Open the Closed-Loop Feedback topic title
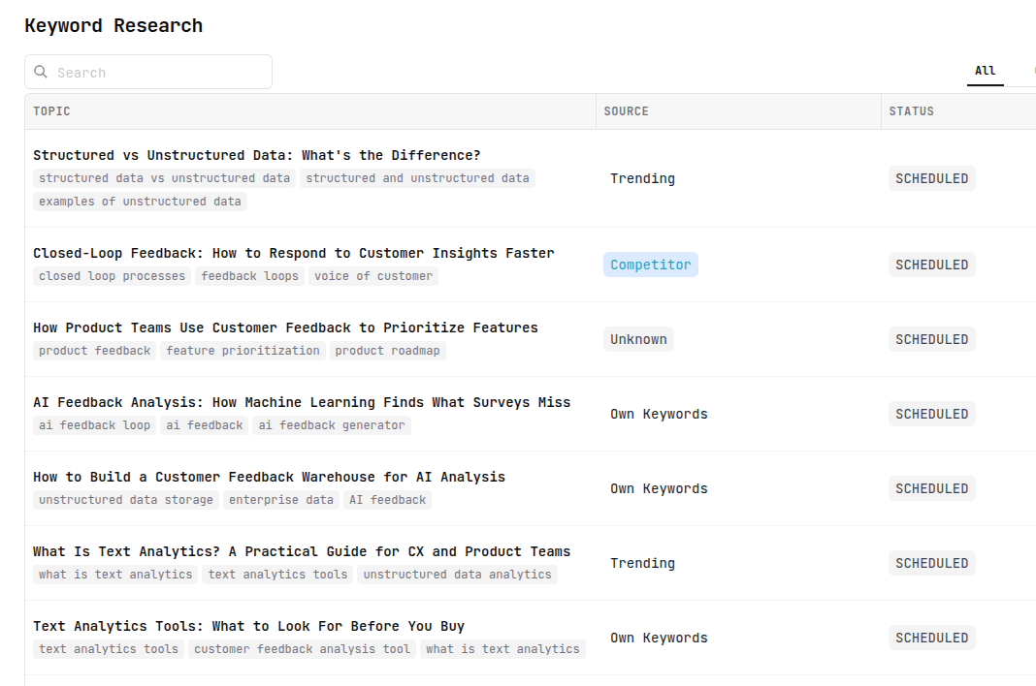Image resolution: width=1036 pixels, height=686 pixels. [x=293, y=253]
